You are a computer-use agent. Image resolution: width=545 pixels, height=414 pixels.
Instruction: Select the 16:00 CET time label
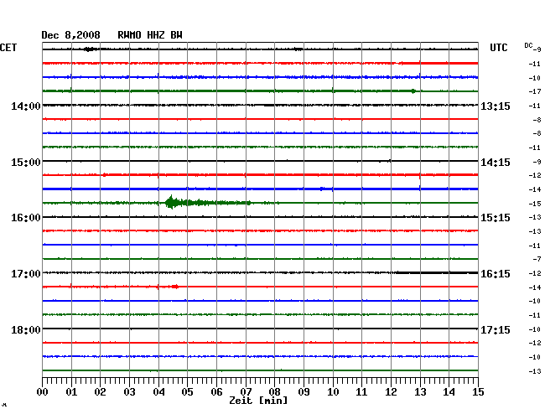point(26,218)
